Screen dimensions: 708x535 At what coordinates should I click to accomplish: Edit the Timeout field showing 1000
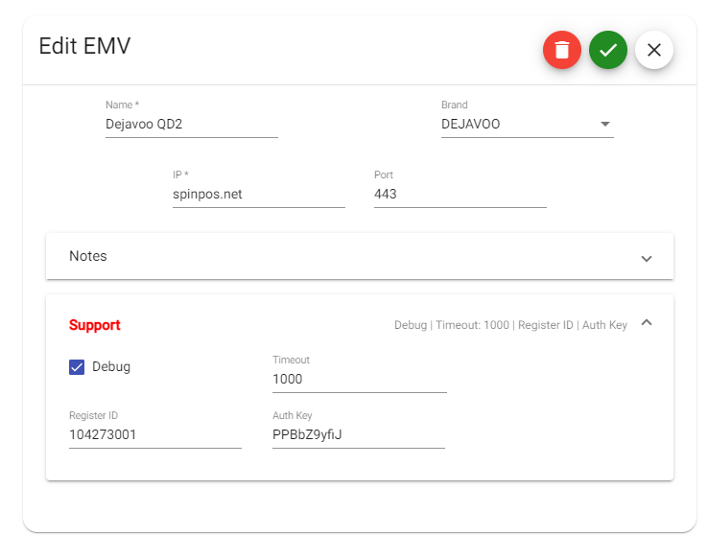[360, 379]
